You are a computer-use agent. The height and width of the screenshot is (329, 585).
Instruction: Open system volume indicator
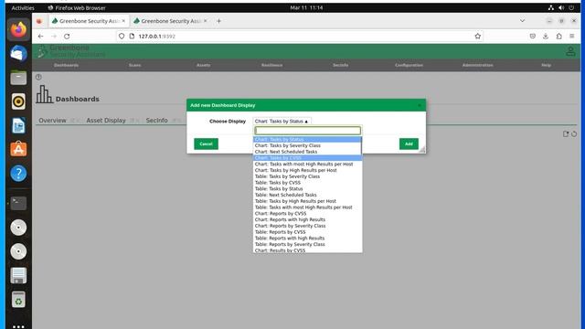click(x=561, y=7)
